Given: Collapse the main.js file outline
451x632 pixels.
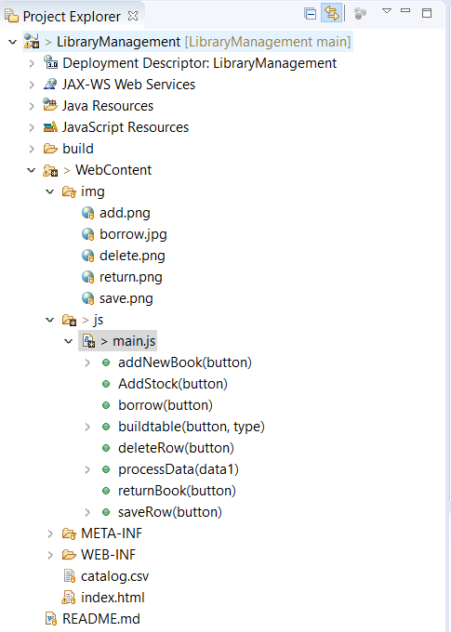Looking at the screenshot, I should pos(68,341).
